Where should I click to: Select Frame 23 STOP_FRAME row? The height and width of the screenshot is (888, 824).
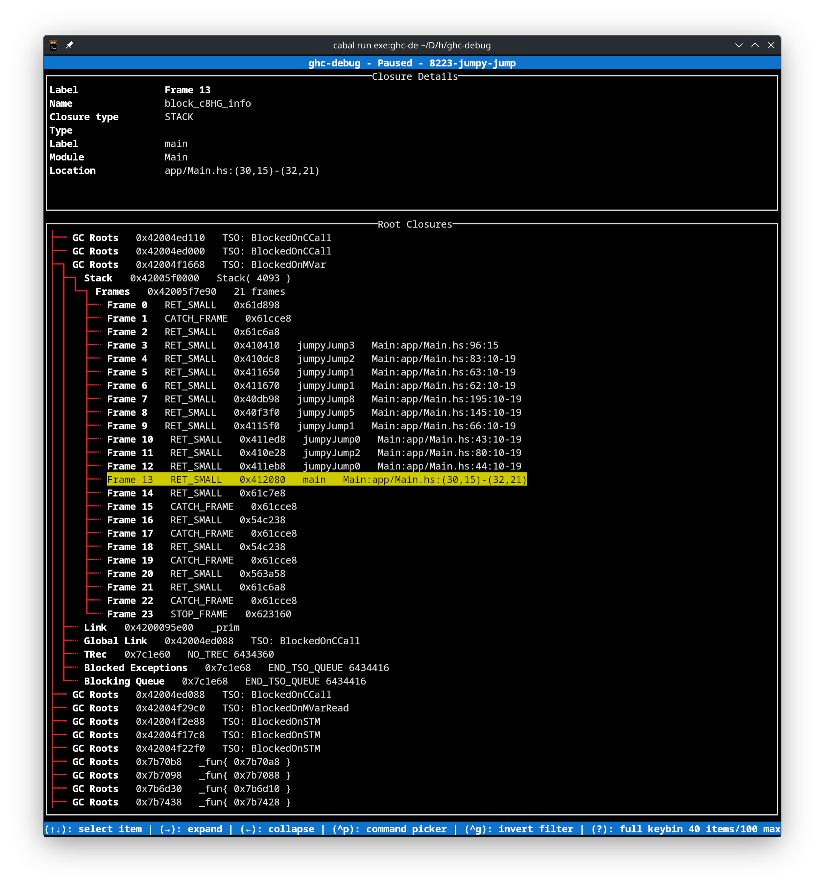tap(199, 614)
